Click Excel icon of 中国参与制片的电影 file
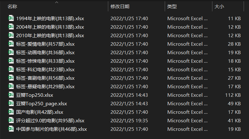Screen dimensions: 249x139 pos(11,129)
